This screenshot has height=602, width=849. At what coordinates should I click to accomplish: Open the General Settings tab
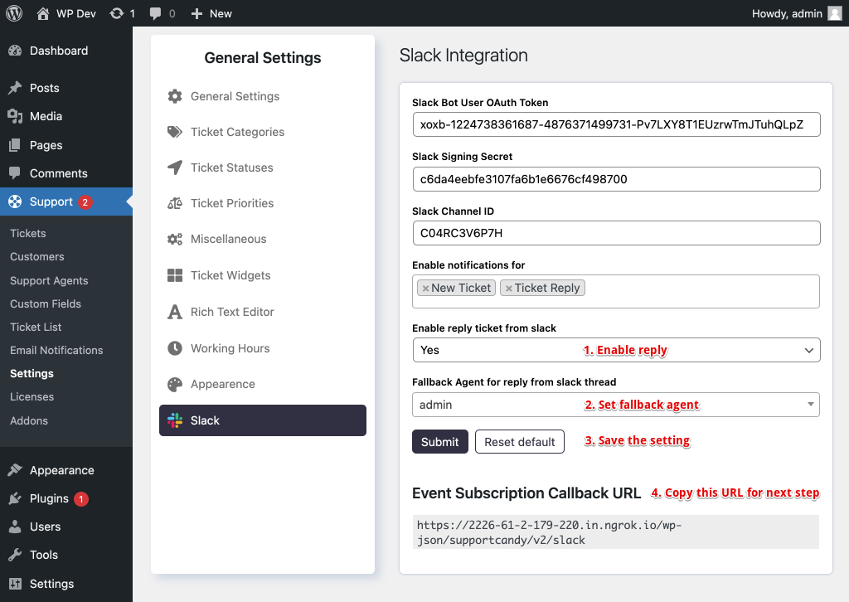263,96
